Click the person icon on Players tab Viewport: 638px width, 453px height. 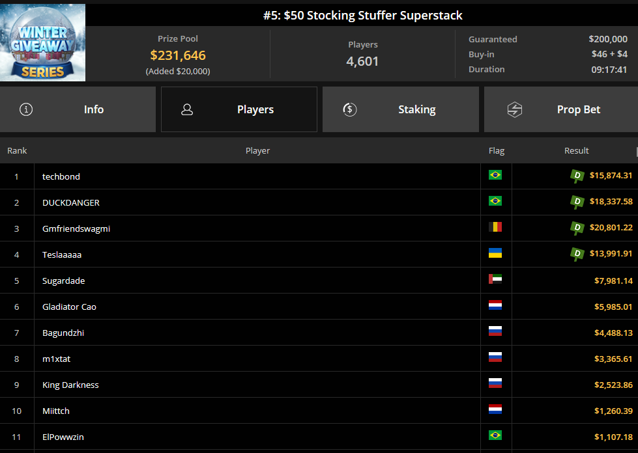[x=187, y=109]
